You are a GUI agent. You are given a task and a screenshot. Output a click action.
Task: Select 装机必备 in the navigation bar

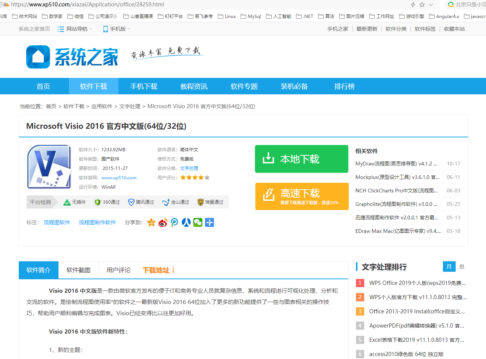295,86
